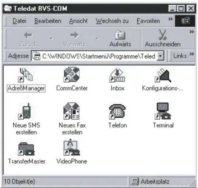
Task: Click the 10 Objekt(e) status text
Action: pyautogui.click(x=19, y=181)
